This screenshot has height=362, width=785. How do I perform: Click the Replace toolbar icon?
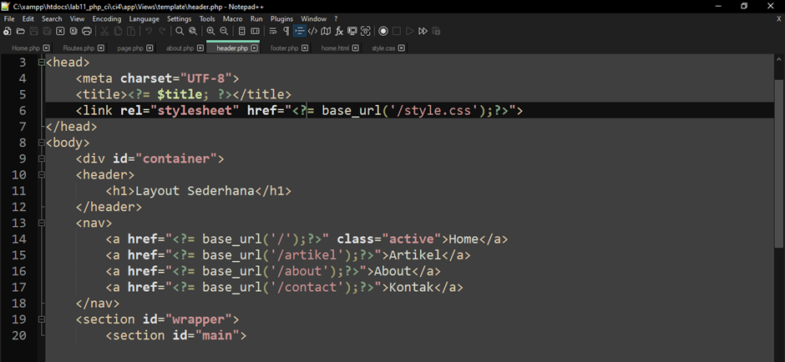[x=193, y=31]
